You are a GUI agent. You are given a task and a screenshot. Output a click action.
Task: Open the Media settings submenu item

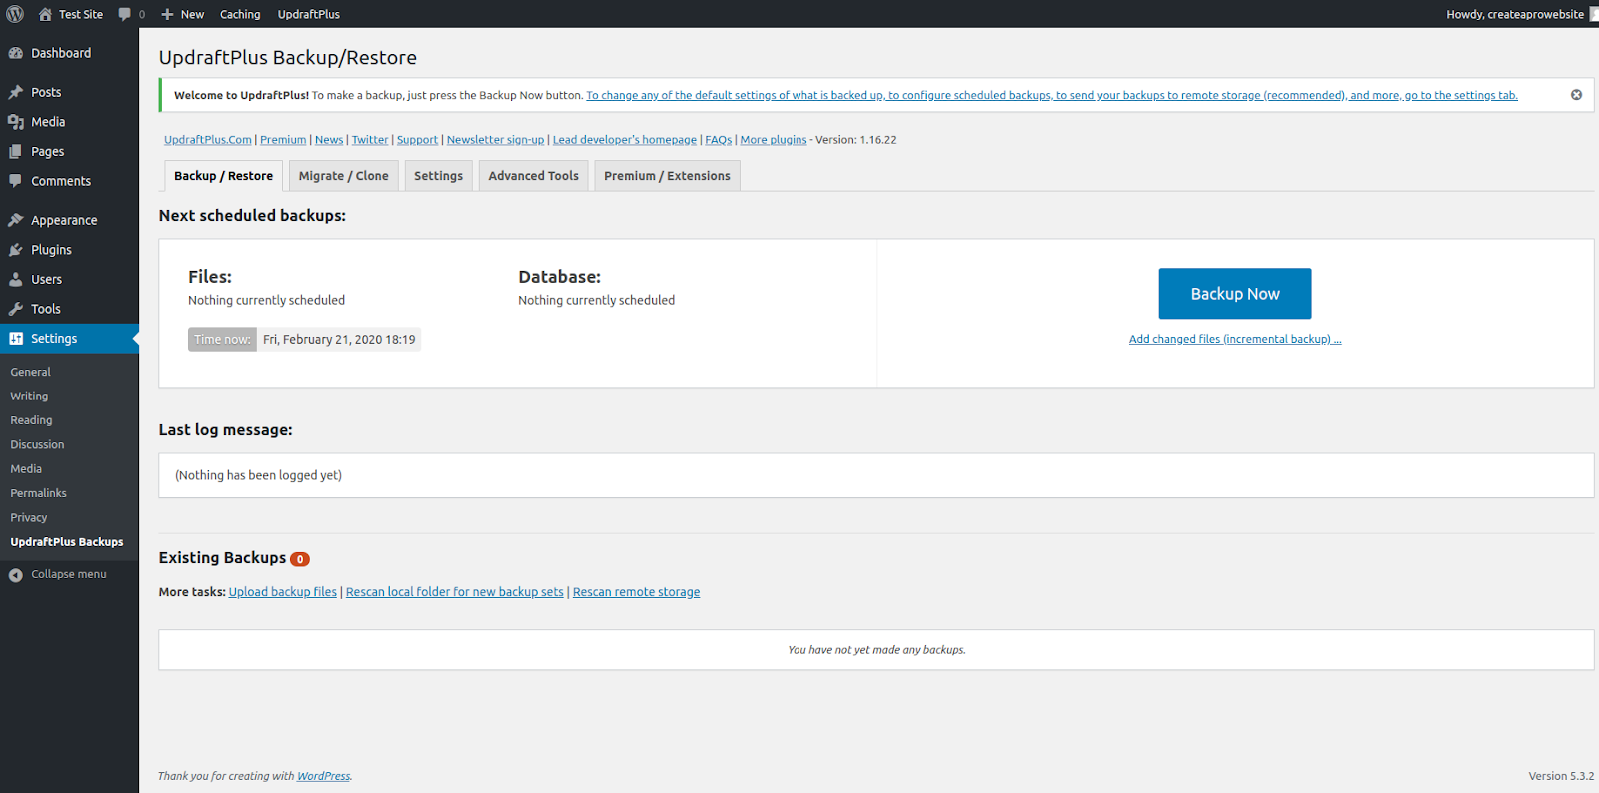coord(26,469)
